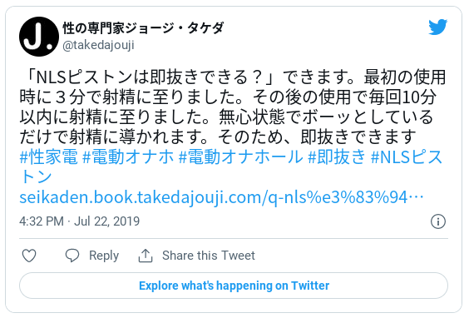Open the tweet info circle icon
Image resolution: width=469 pixels, height=318 pixels.
[x=438, y=221]
